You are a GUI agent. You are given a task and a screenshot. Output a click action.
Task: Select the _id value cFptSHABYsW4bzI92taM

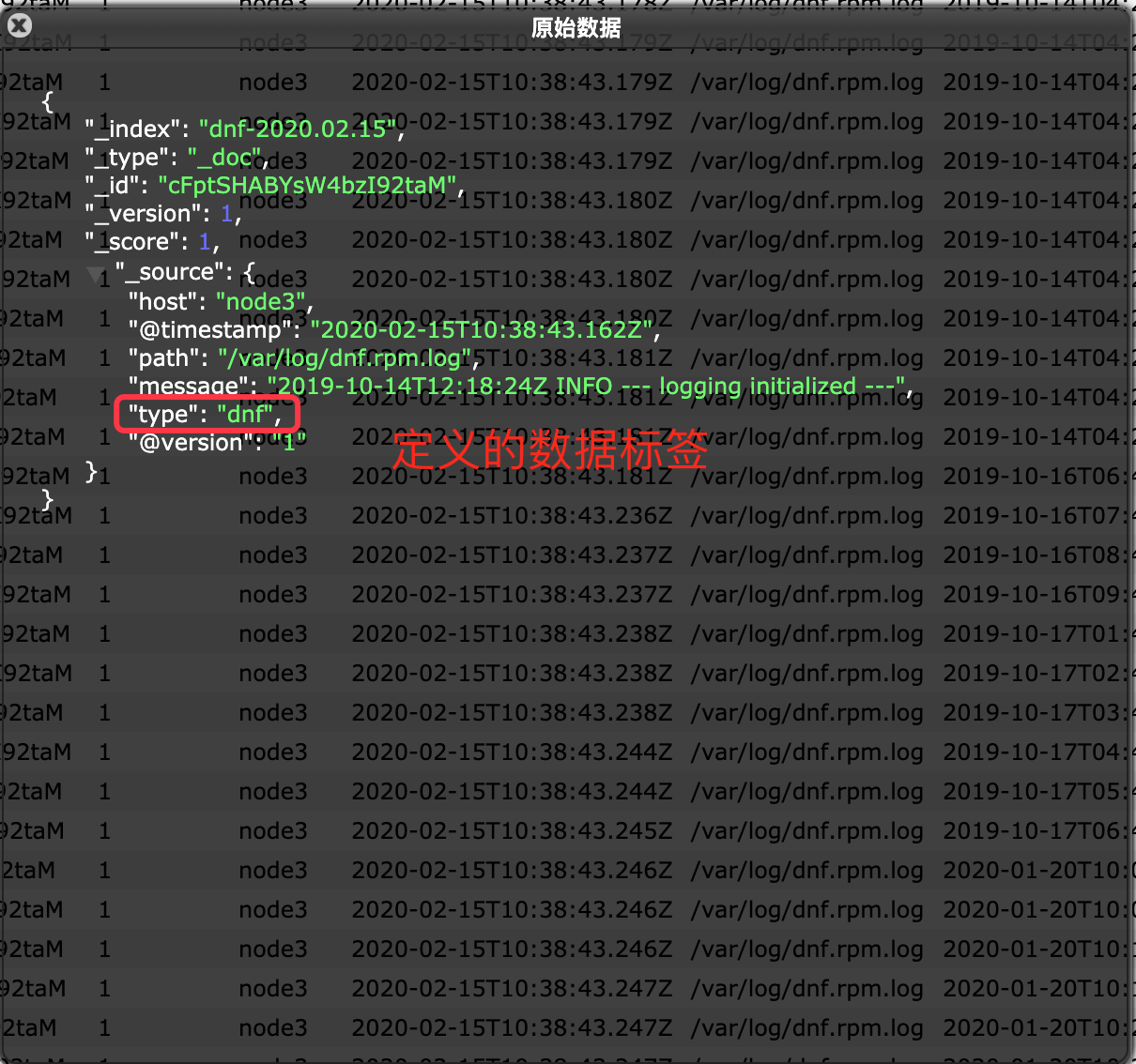306,185
